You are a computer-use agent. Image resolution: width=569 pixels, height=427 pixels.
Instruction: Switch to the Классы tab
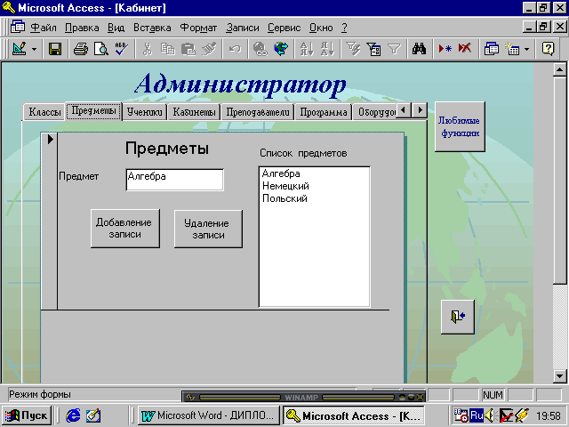click(x=44, y=112)
